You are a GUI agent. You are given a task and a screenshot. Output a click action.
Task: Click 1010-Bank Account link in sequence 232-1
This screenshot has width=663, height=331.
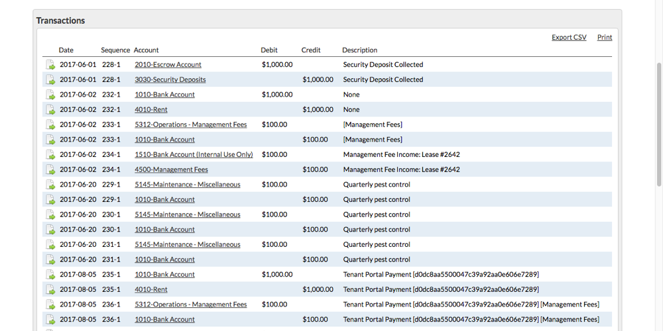[x=164, y=95]
